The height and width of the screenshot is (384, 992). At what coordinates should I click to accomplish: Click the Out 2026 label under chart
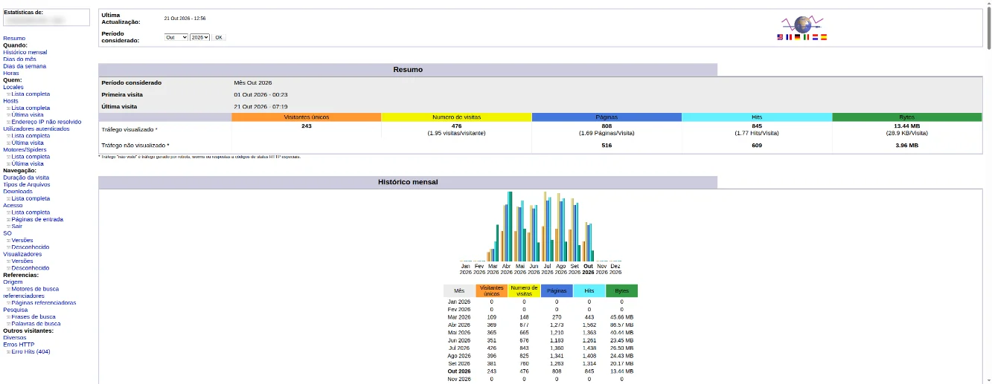point(589,269)
